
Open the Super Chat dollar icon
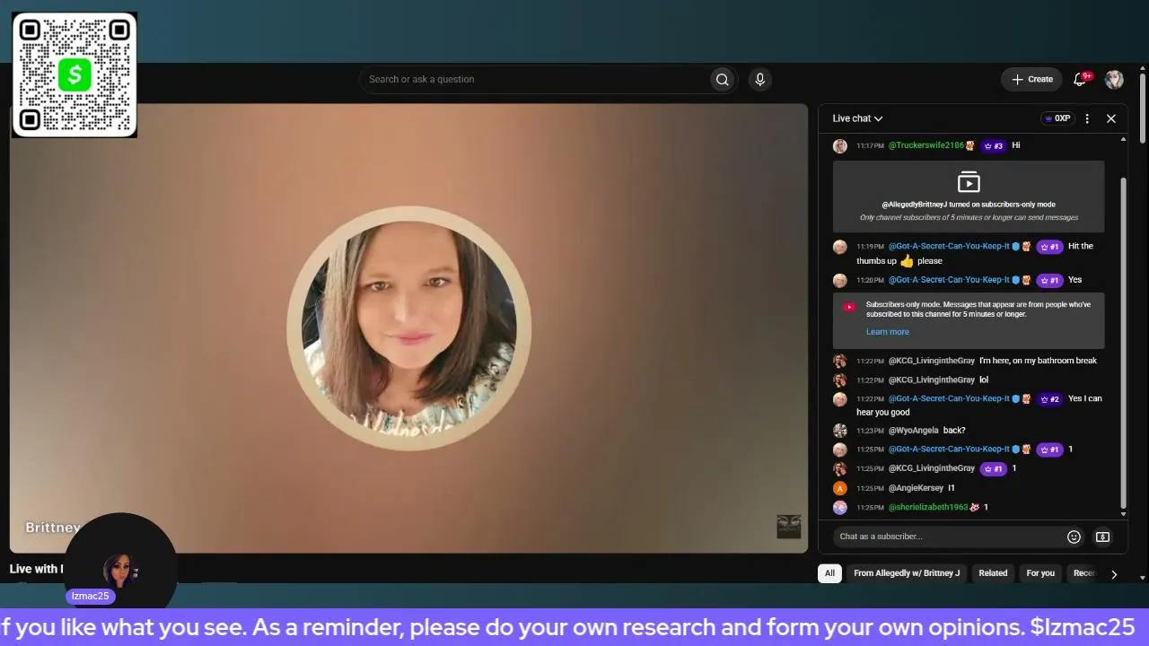click(x=1102, y=537)
